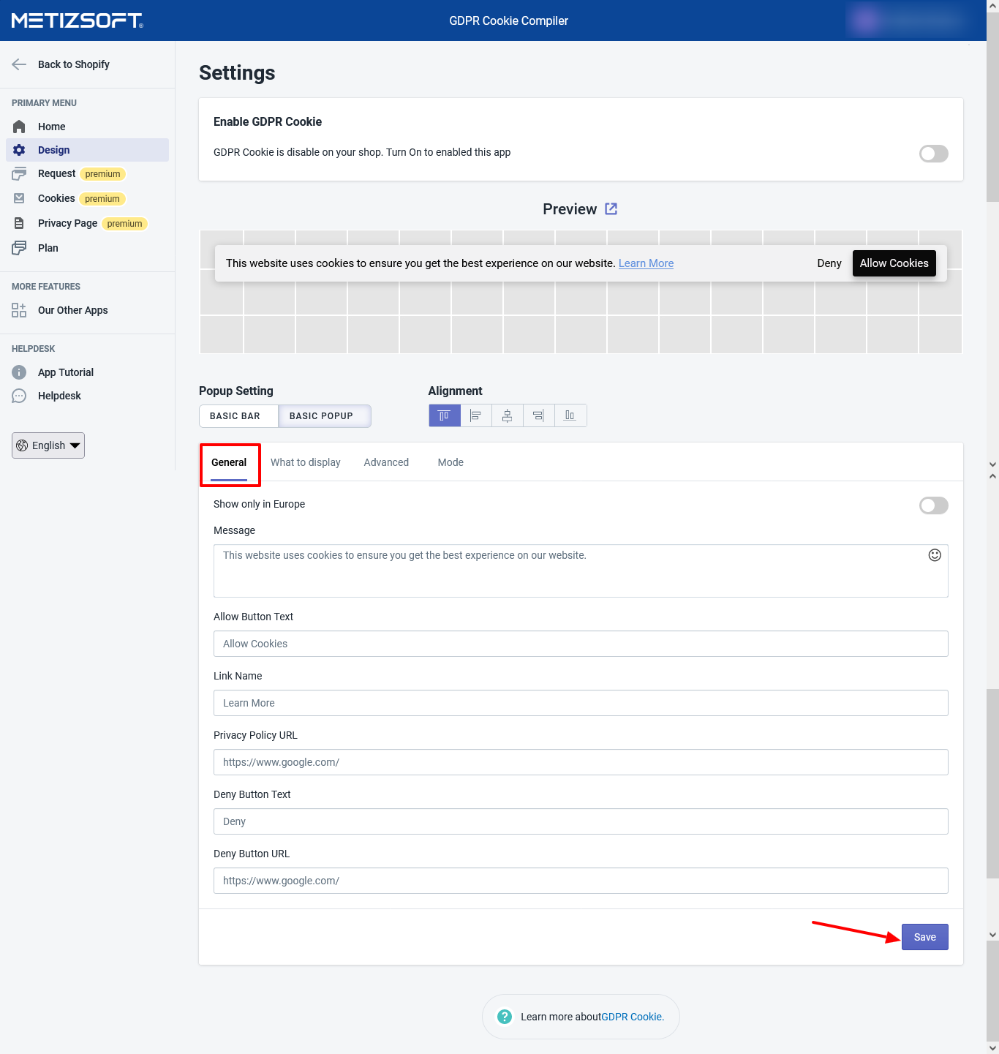Viewport: 999px width, 1054px height.
Task: Open Our Other Apps in sidebar
Action: click(x=72, y=310)
